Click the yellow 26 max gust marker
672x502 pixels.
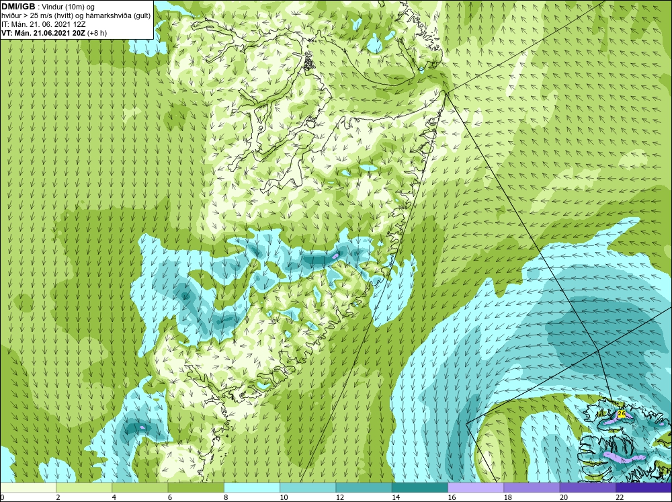[x=622, y=414]
